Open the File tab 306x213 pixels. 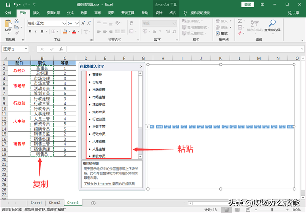tap(8, 13)
